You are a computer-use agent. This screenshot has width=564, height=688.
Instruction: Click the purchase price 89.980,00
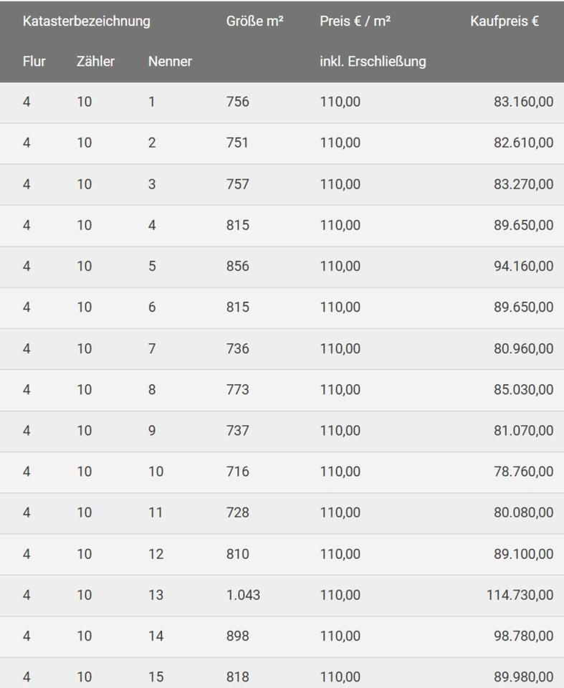[523, 677]
